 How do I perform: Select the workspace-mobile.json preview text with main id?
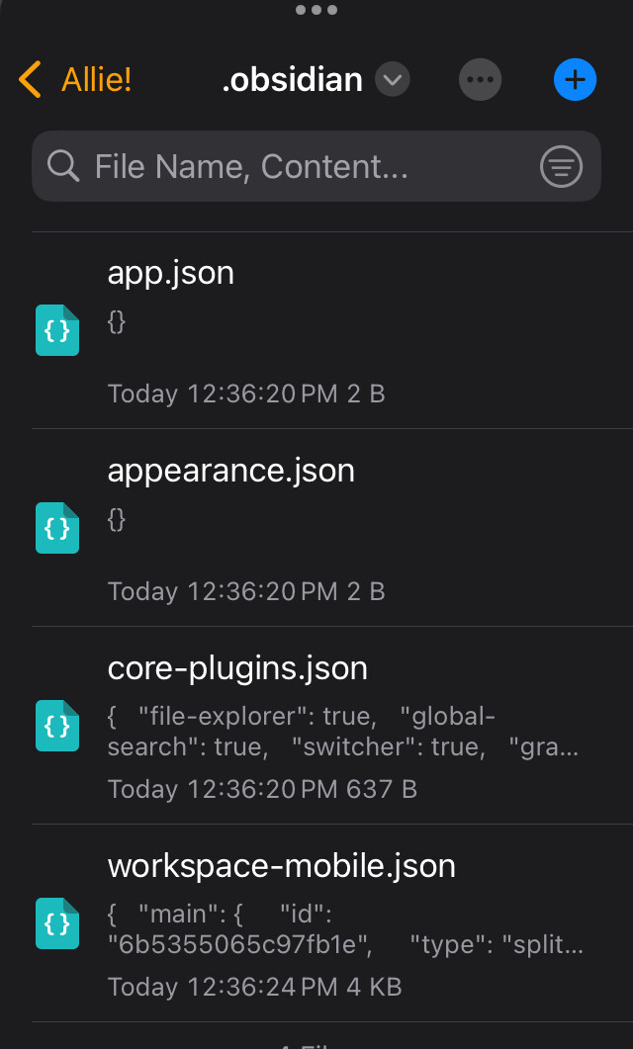345,928
